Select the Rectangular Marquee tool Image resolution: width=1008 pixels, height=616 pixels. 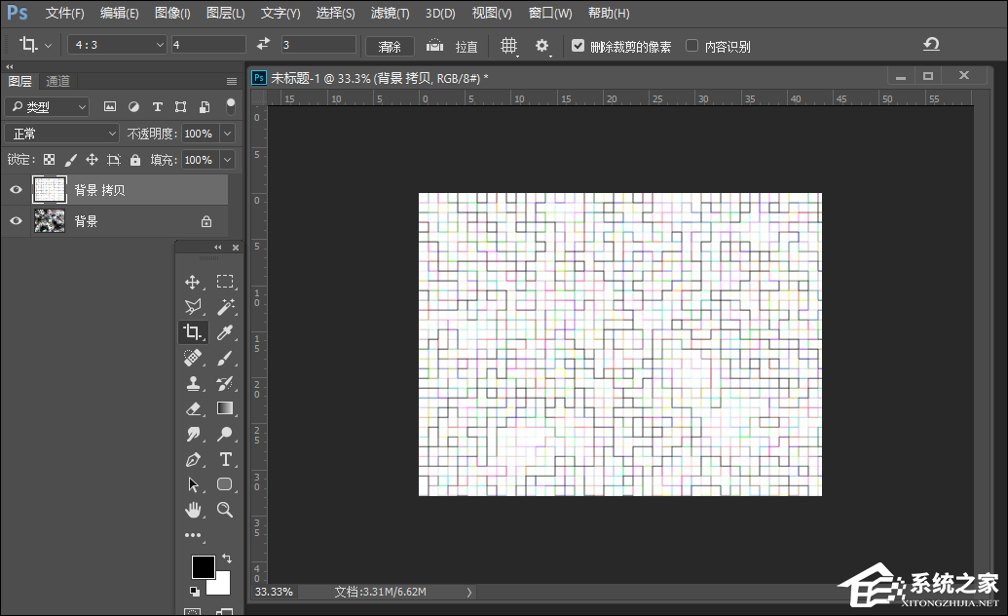coord(225,282)
